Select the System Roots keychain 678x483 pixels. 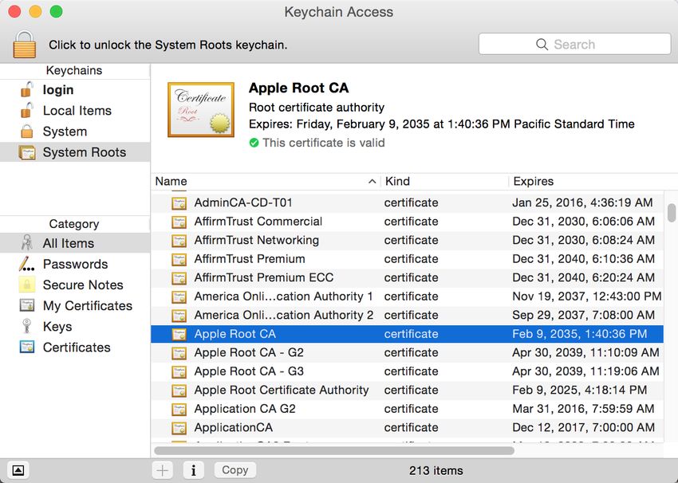point(75,152)
